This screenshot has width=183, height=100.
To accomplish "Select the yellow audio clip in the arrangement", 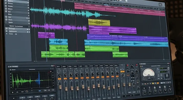I will click(x=99, y=23).
